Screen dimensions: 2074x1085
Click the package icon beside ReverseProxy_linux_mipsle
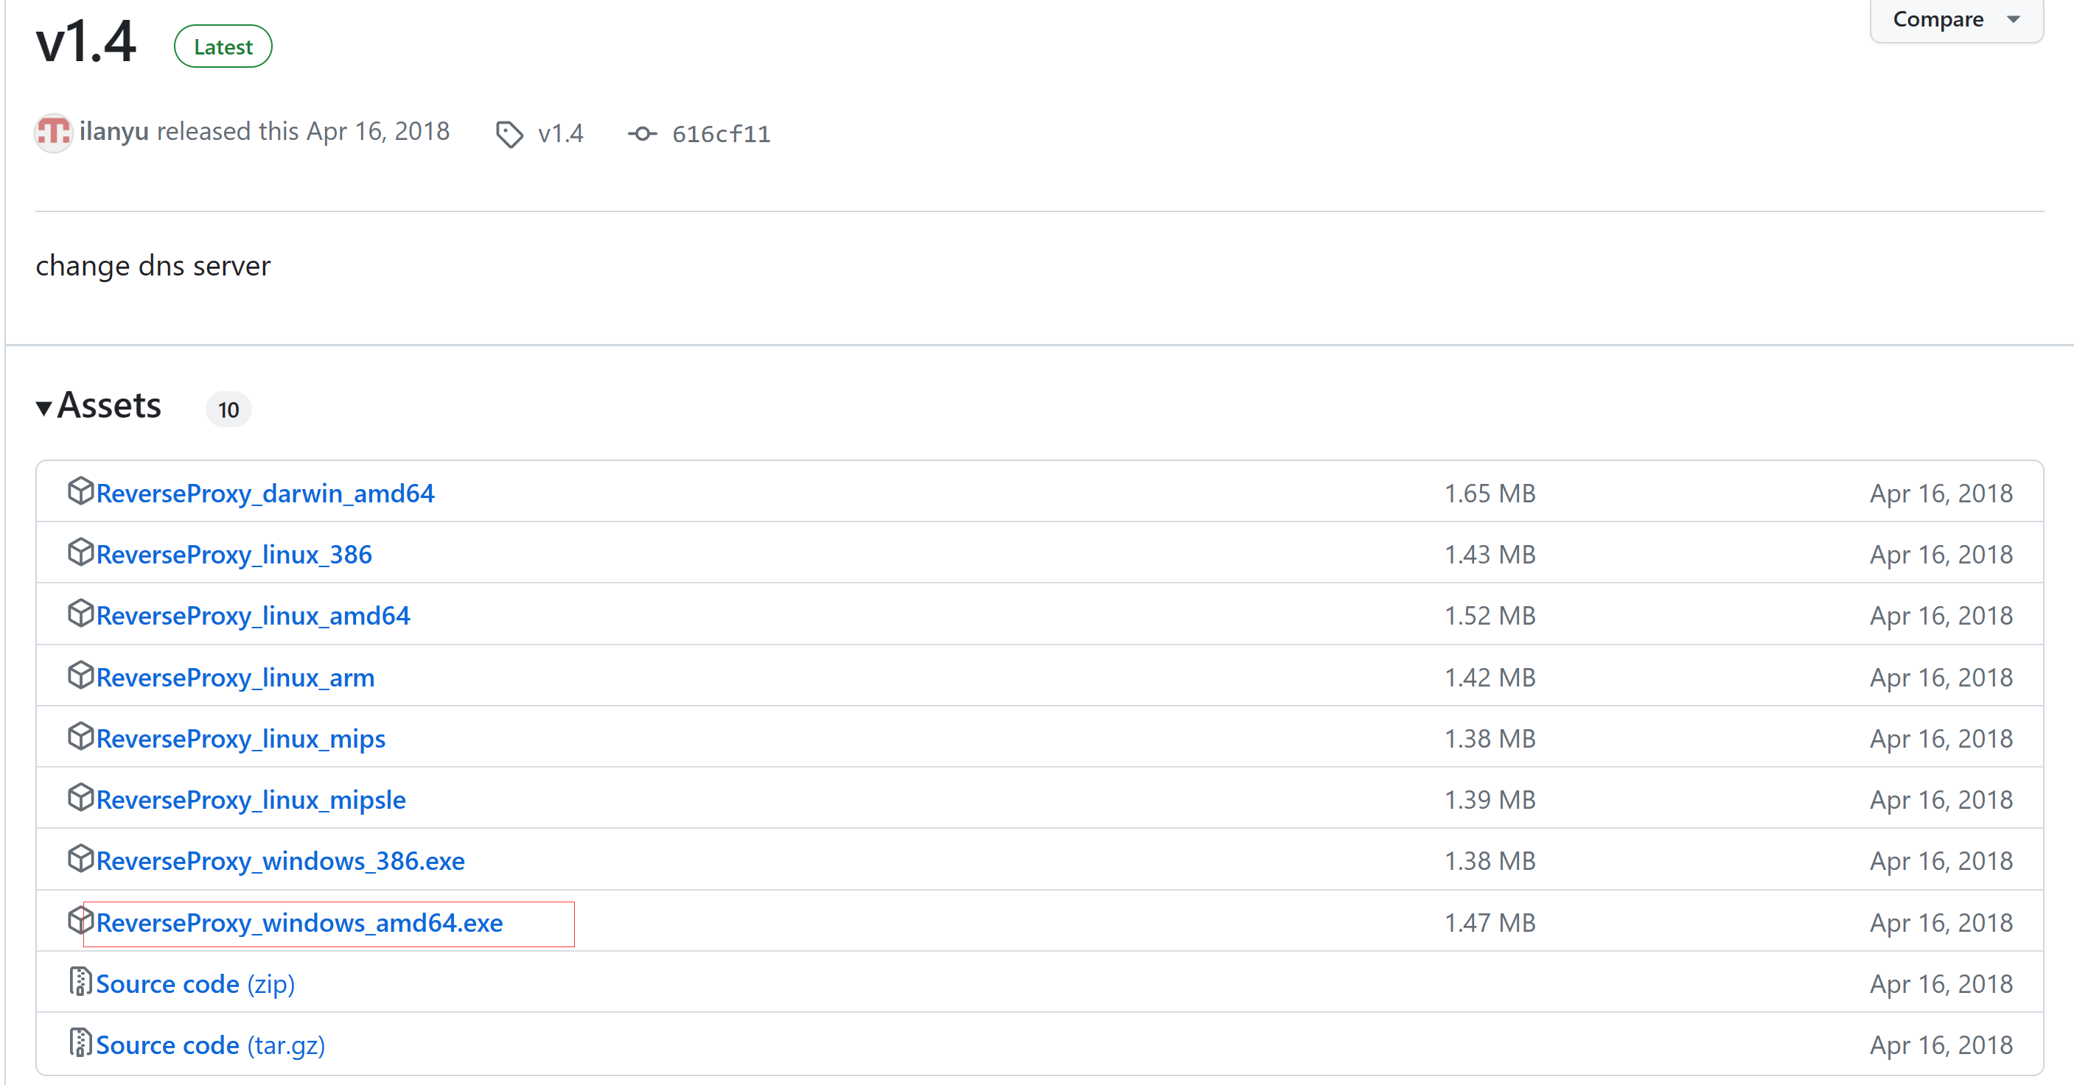click(80, 797)
